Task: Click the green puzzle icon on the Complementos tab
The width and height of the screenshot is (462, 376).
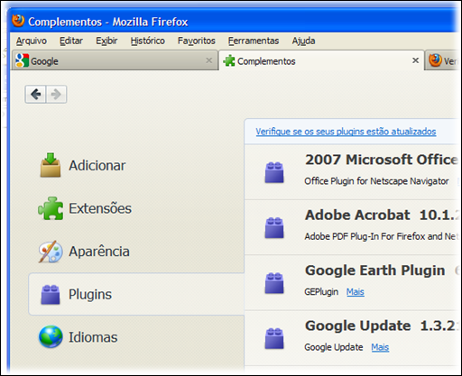Action: click(x=229, y=60)
